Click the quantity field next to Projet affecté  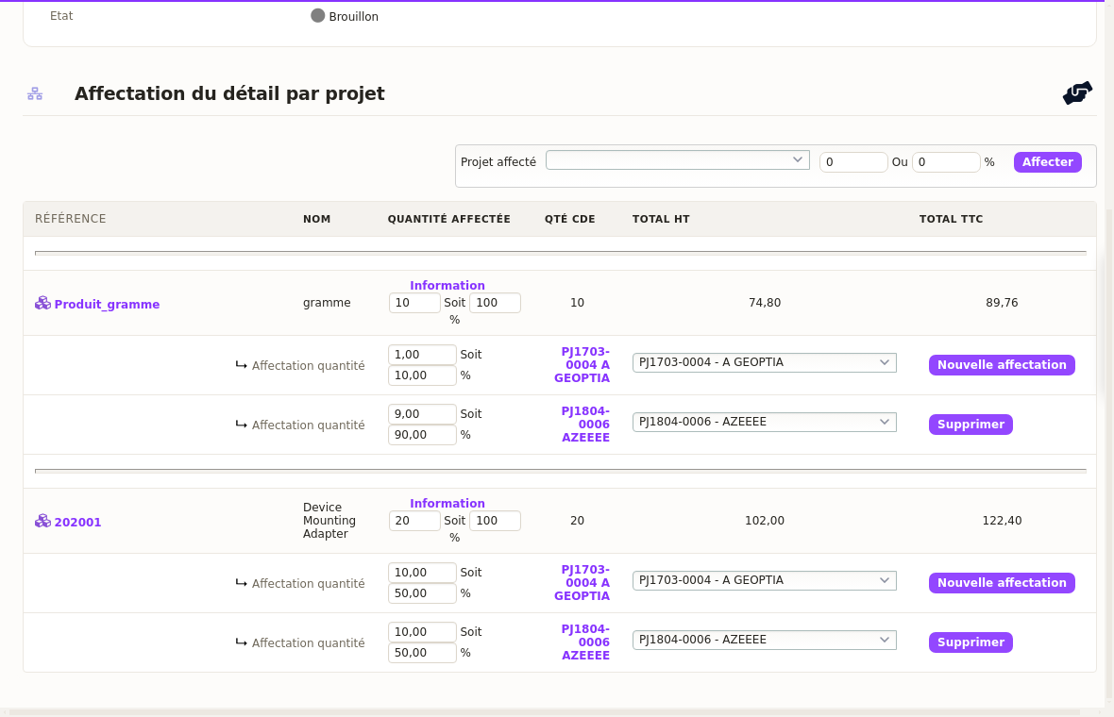[853, 162]
